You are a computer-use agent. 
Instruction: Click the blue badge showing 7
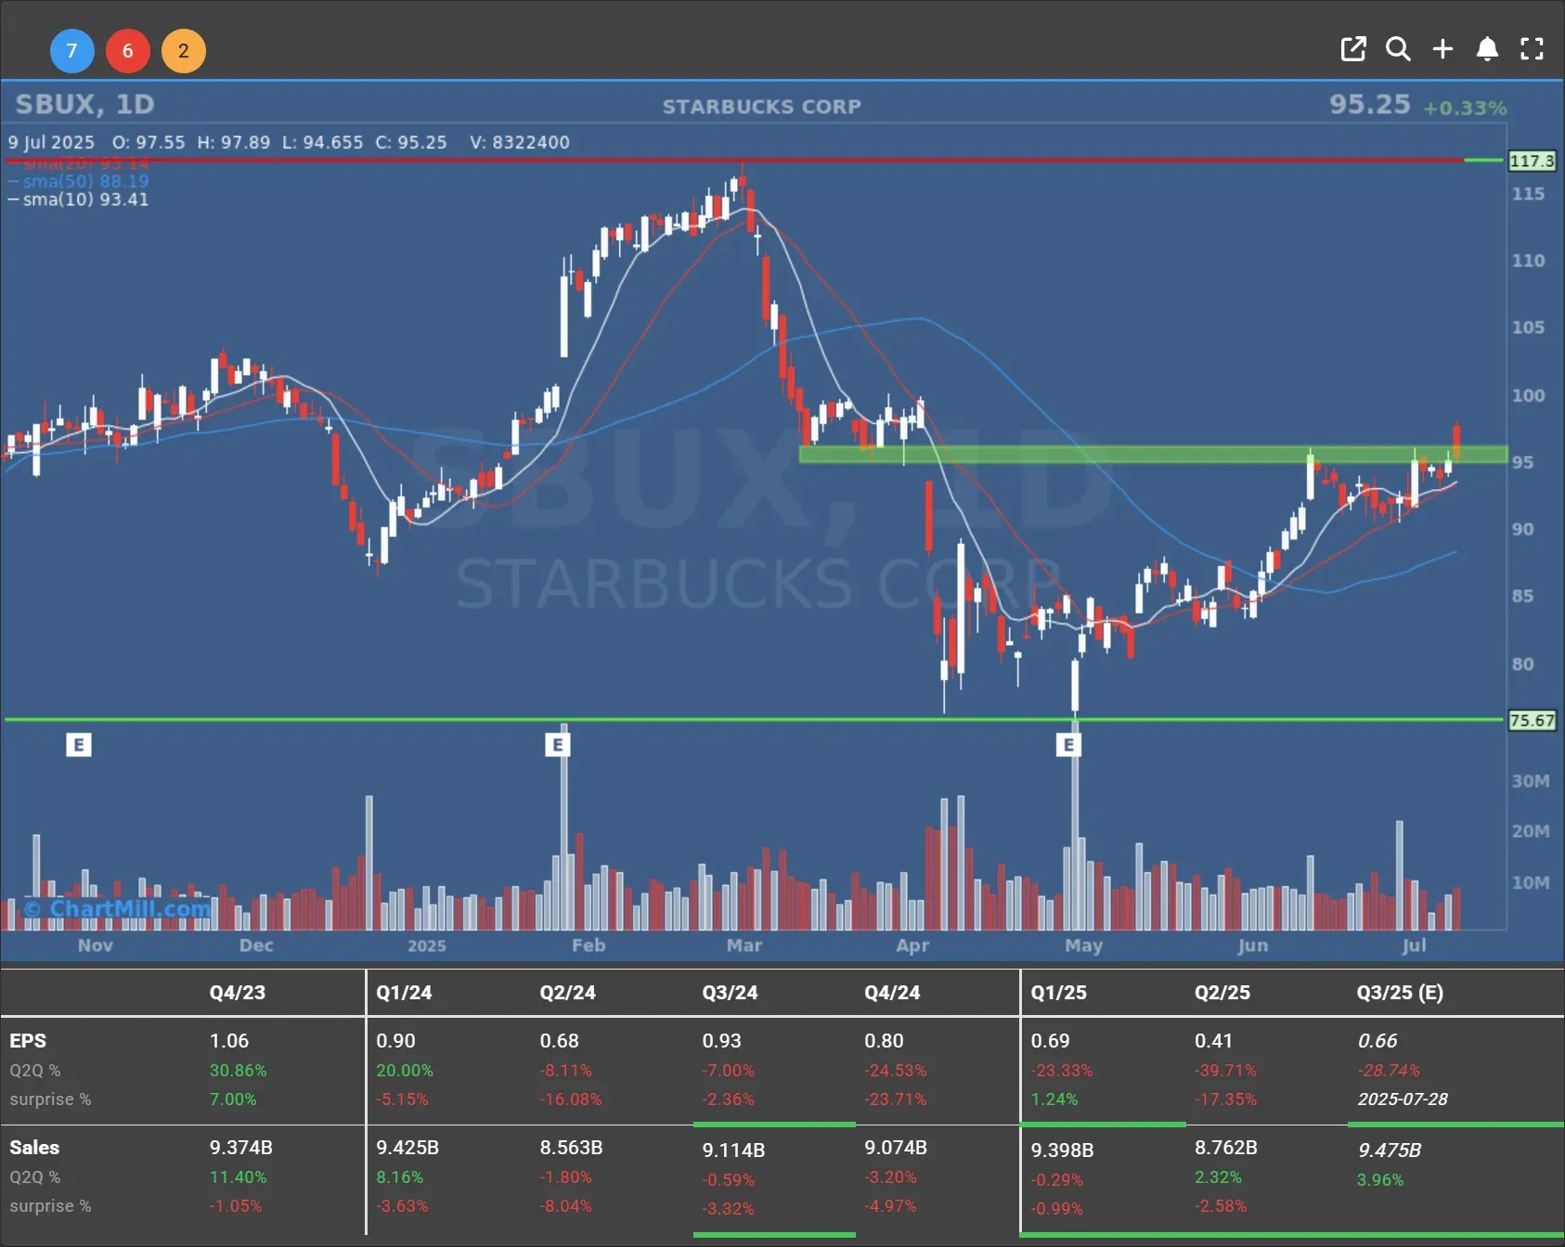pyautogui.click(x=71, y=51)
